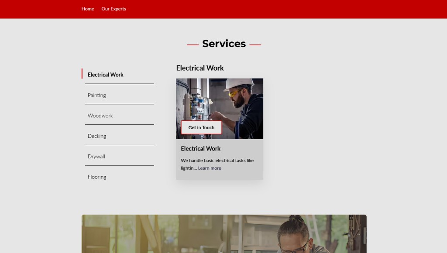The image size is (447, 253).
Task: Click the red line left of Services
Action: coord(193,44)
